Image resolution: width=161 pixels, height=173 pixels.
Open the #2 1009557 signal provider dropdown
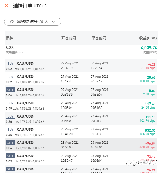33,22
